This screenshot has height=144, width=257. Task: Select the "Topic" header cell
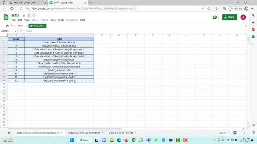(x=59, y=39)
